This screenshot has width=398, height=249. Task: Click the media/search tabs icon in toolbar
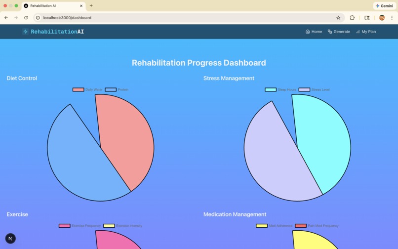pyautogui.click(x=367, y=18)
